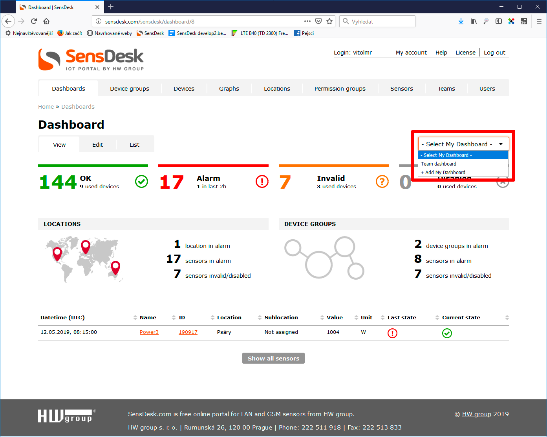Click red alarm last state icon for Power3

click(392, 333)
